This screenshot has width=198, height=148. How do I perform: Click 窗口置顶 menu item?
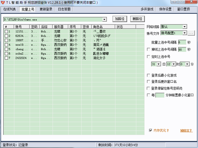click(x=183, y=9)
